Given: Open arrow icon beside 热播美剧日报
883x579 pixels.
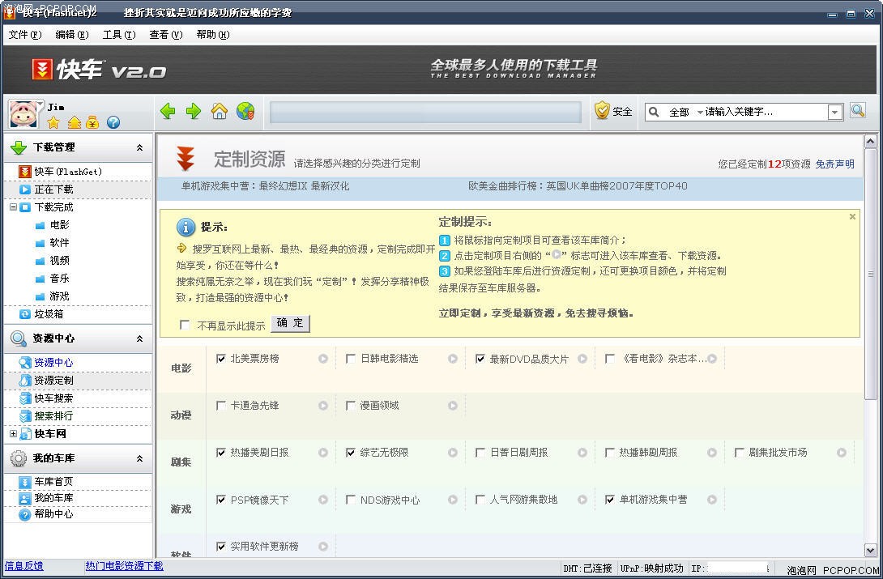Looking at the screenshot, I should (x=323, y=453).
